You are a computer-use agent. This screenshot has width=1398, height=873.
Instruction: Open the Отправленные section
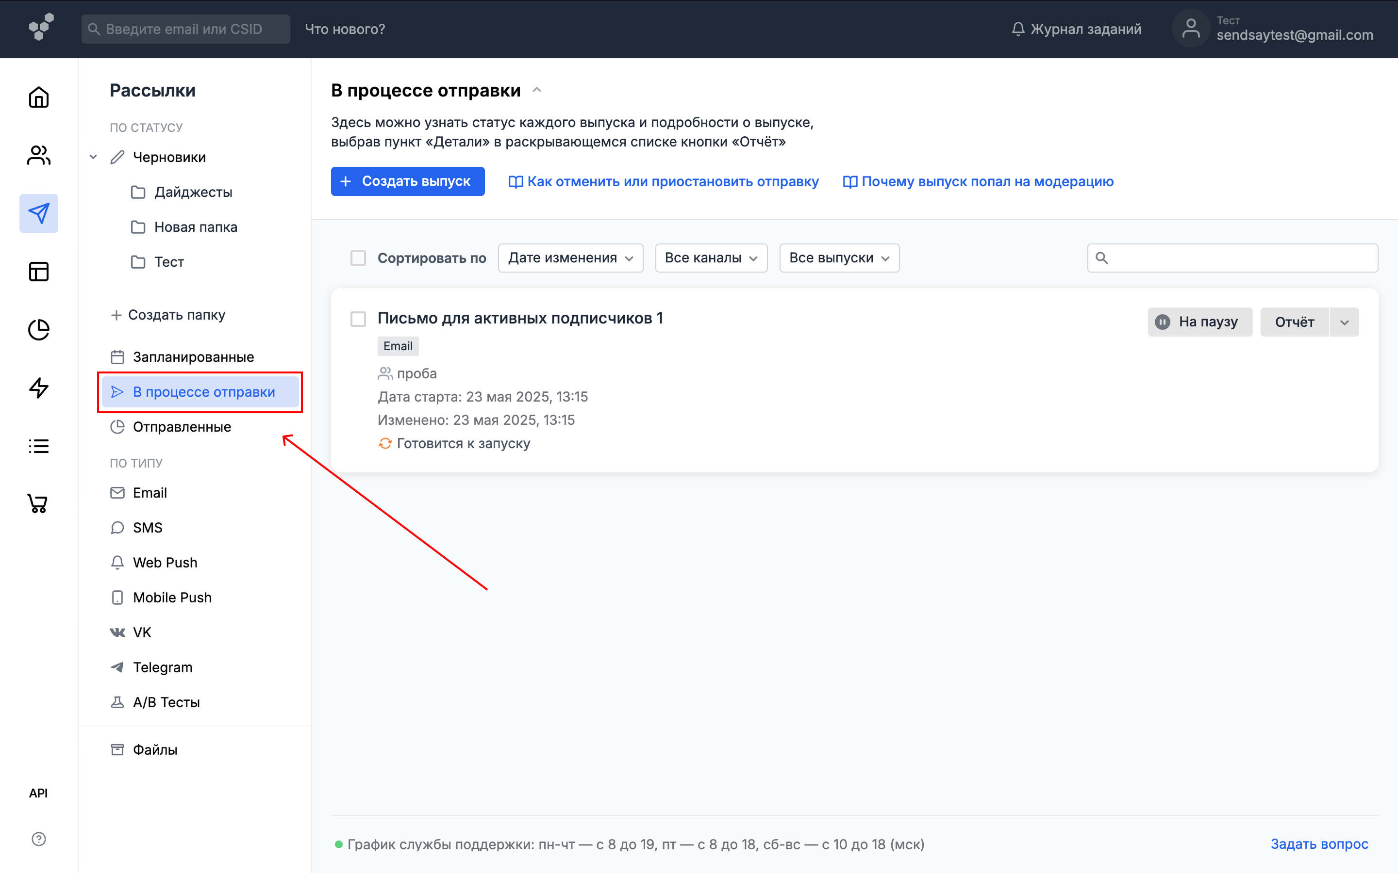click(x=182, y=427)
